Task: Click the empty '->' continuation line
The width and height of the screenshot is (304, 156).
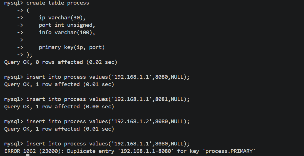Action: click(x=20, y=40)
